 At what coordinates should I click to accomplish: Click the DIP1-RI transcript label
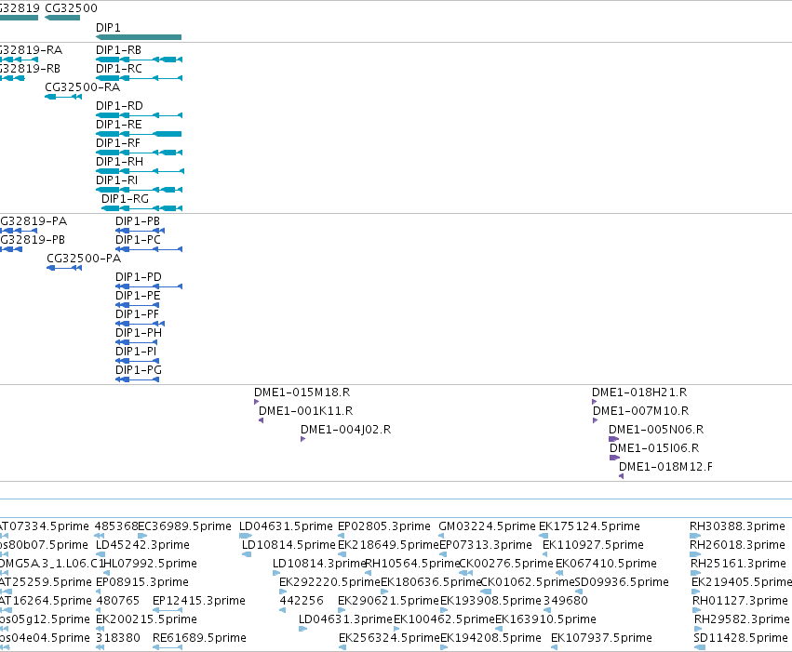click(116, 180)
